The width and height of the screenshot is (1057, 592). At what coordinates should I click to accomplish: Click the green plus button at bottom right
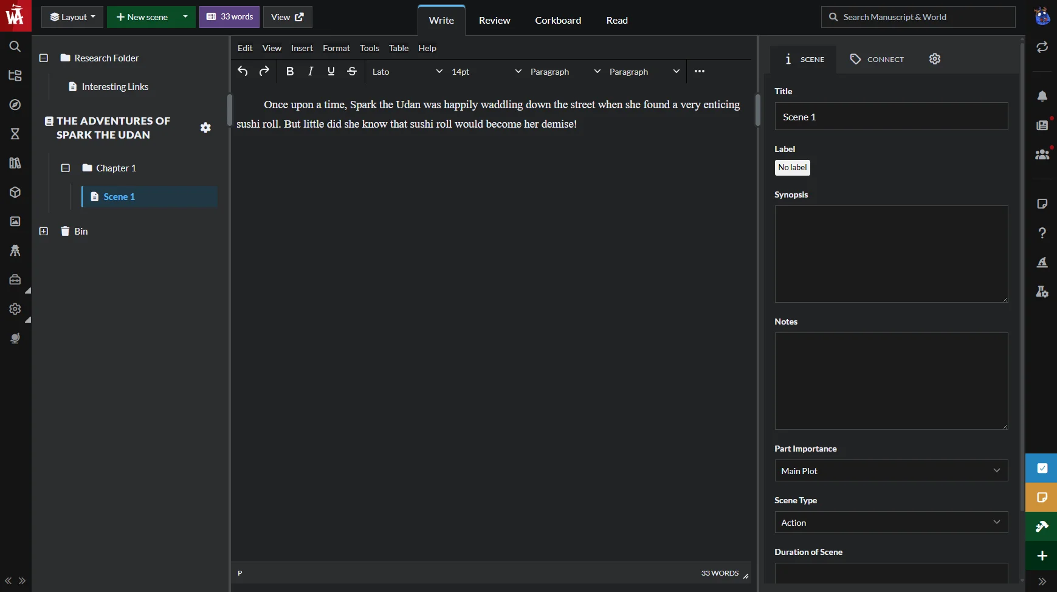click(1042, 556)
